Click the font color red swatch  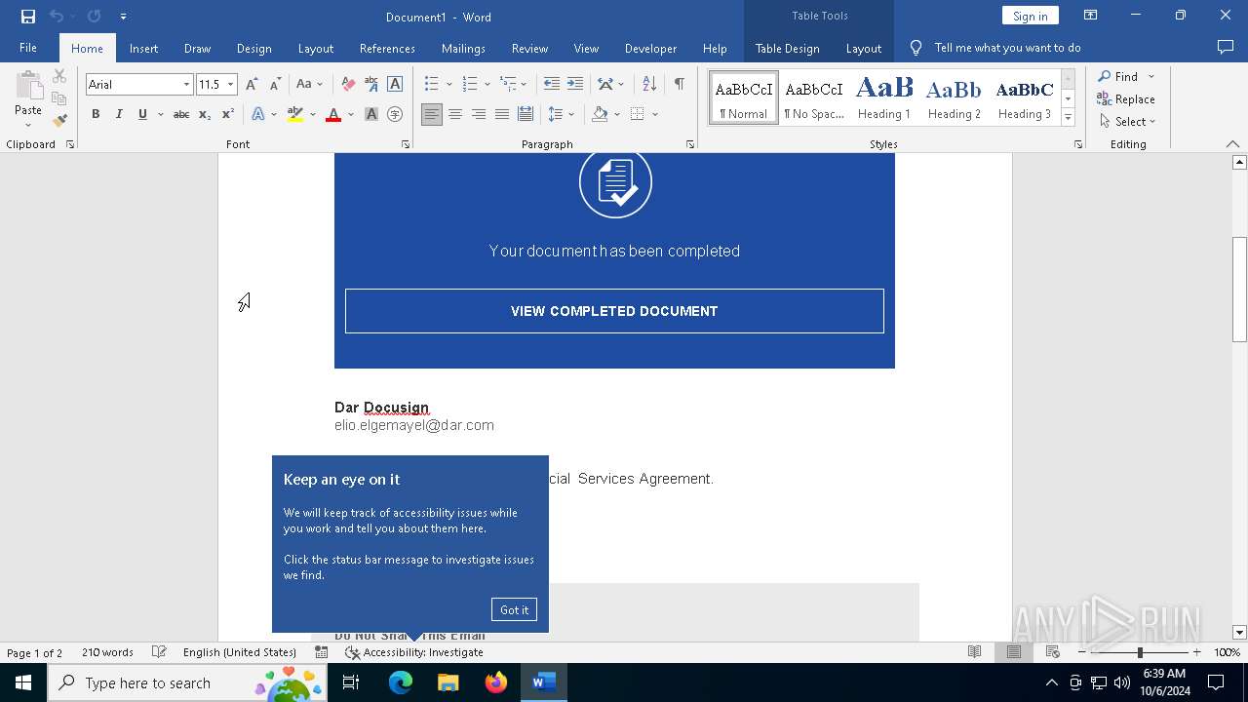(332, 115)
